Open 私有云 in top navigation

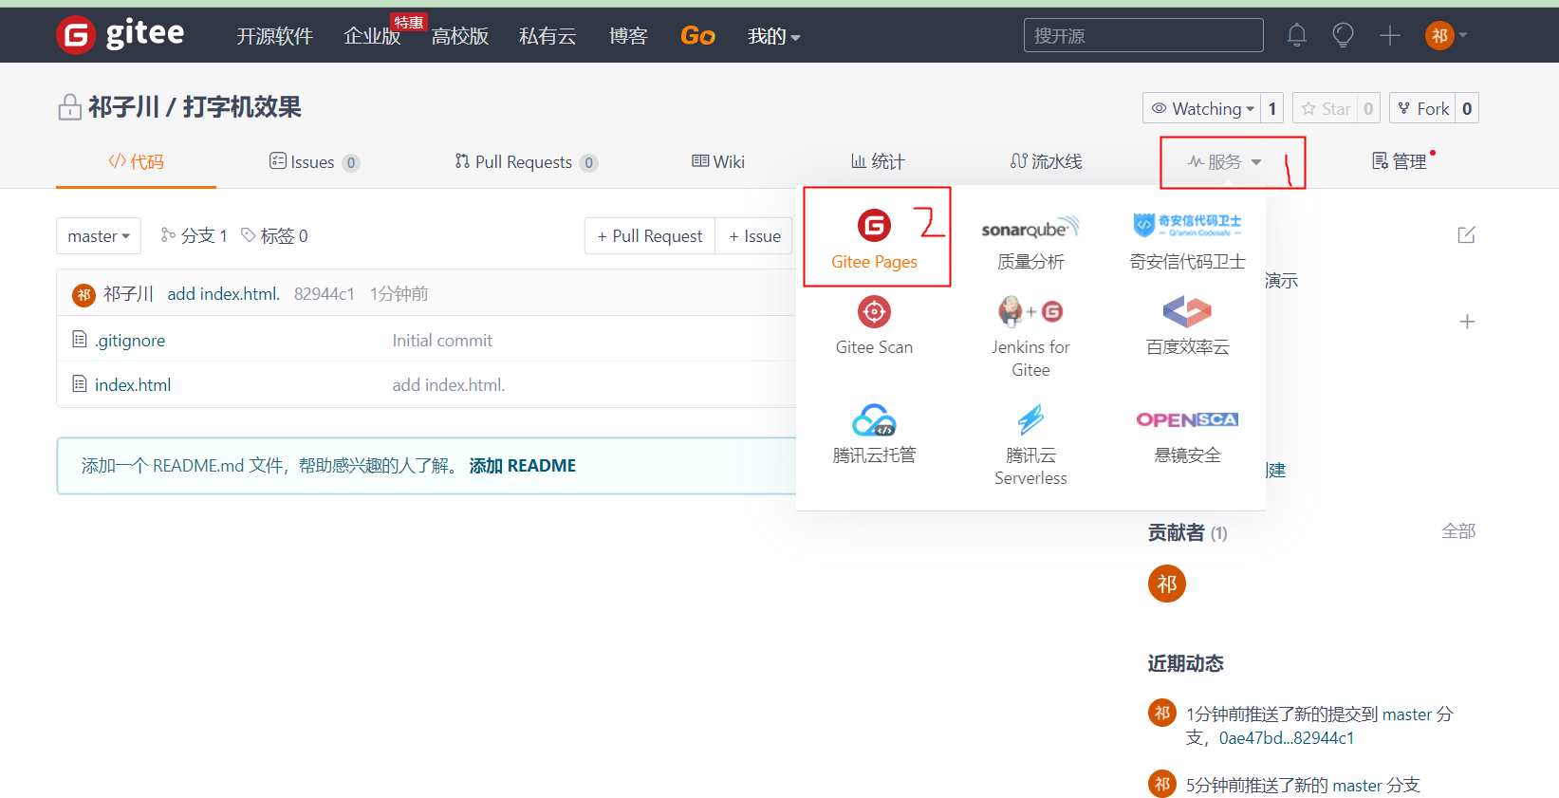(548, 36)
